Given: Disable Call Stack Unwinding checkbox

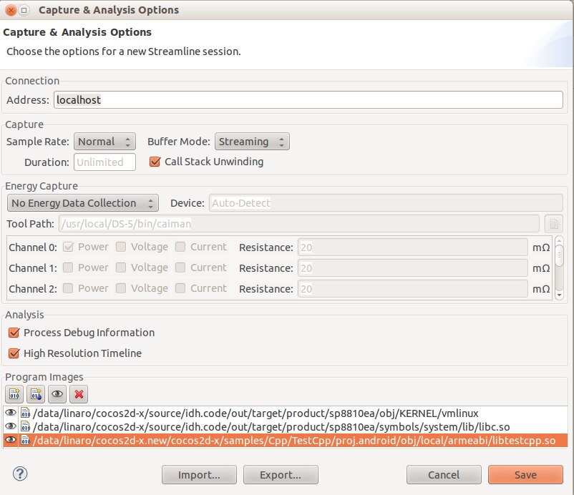Looking at the screenshot, I should coord(155,162).
